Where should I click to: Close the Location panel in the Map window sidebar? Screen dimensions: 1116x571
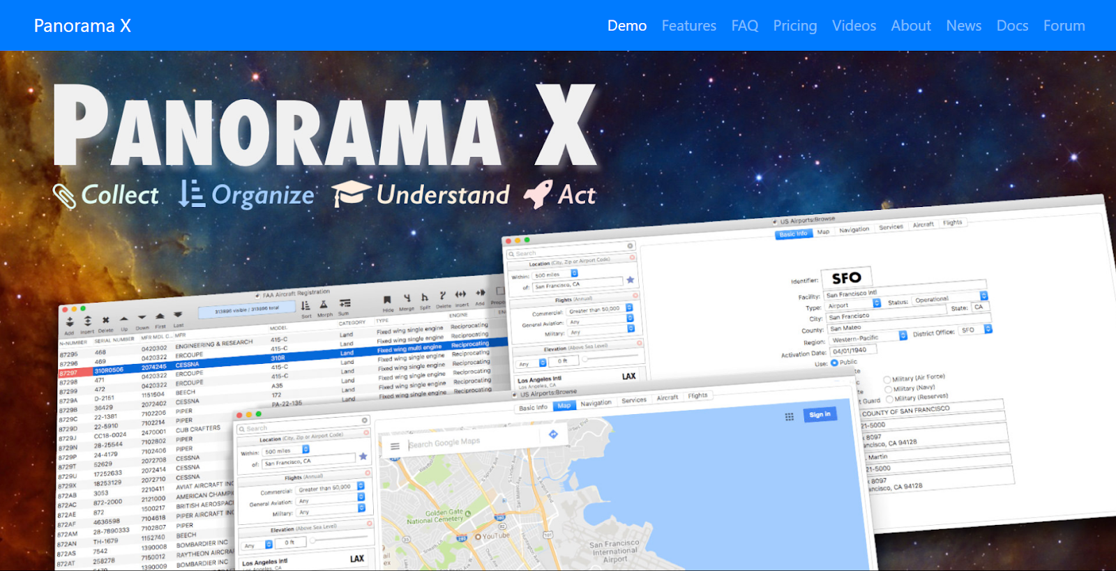[367, 433]
